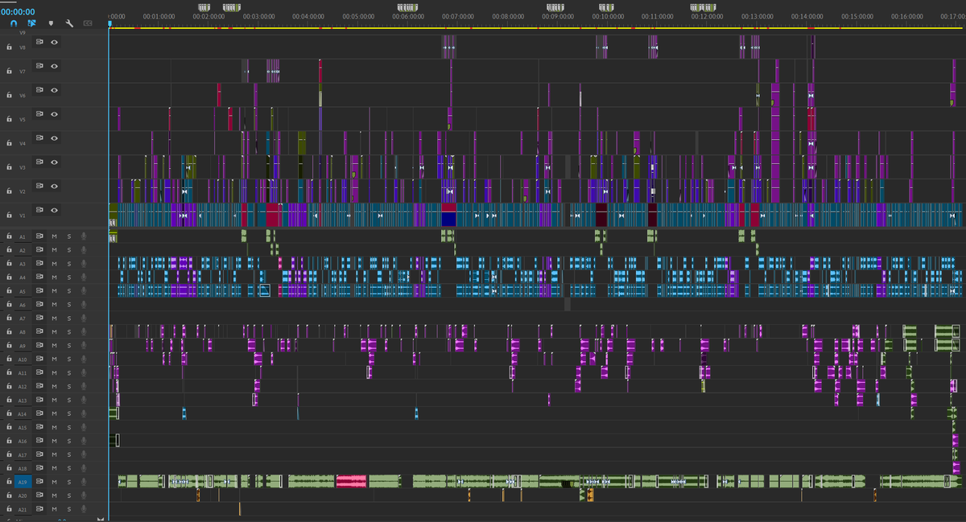Select the blue playhead at timeline start
This screenshot has width=966, height=522.
109,23
